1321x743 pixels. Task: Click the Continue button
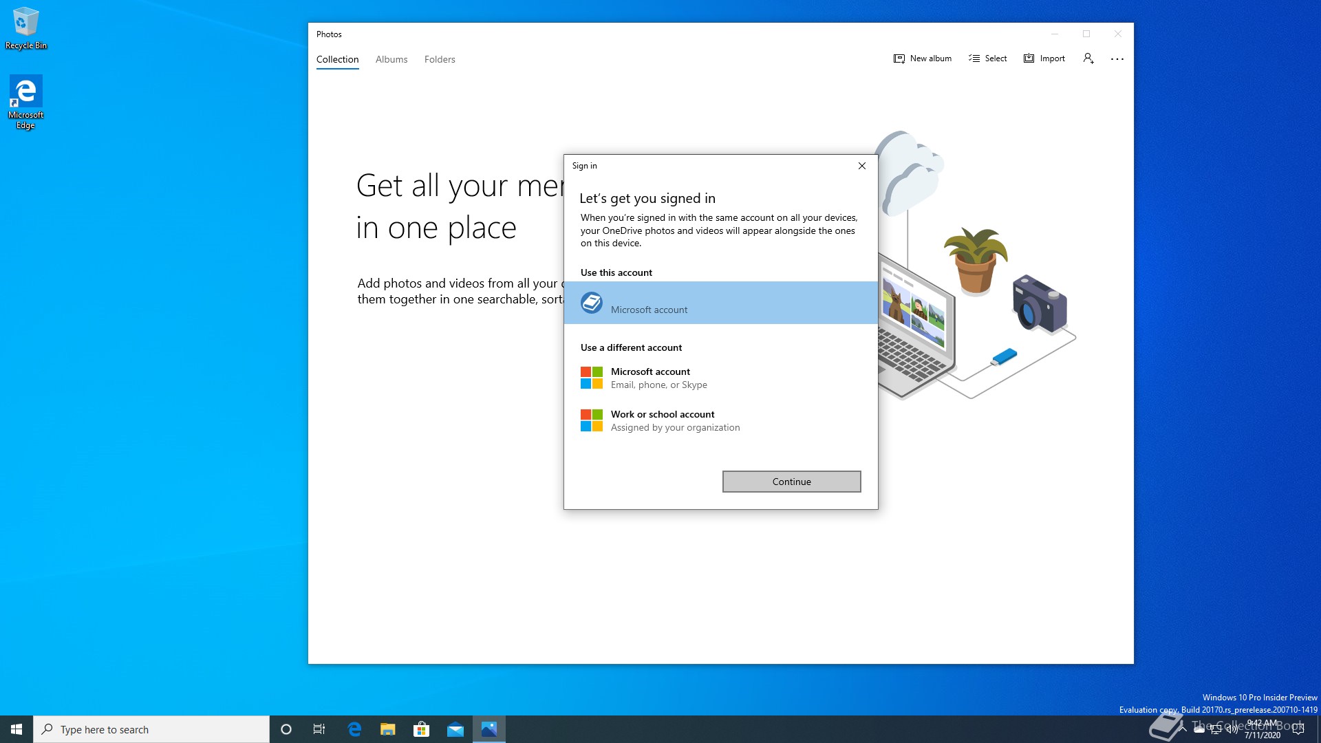791,482
